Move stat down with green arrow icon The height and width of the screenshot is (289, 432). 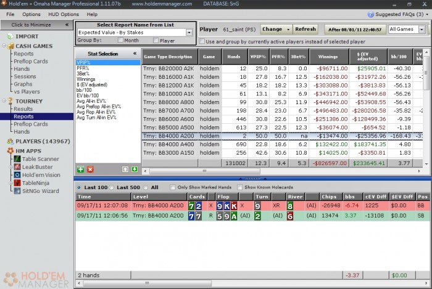135,169
